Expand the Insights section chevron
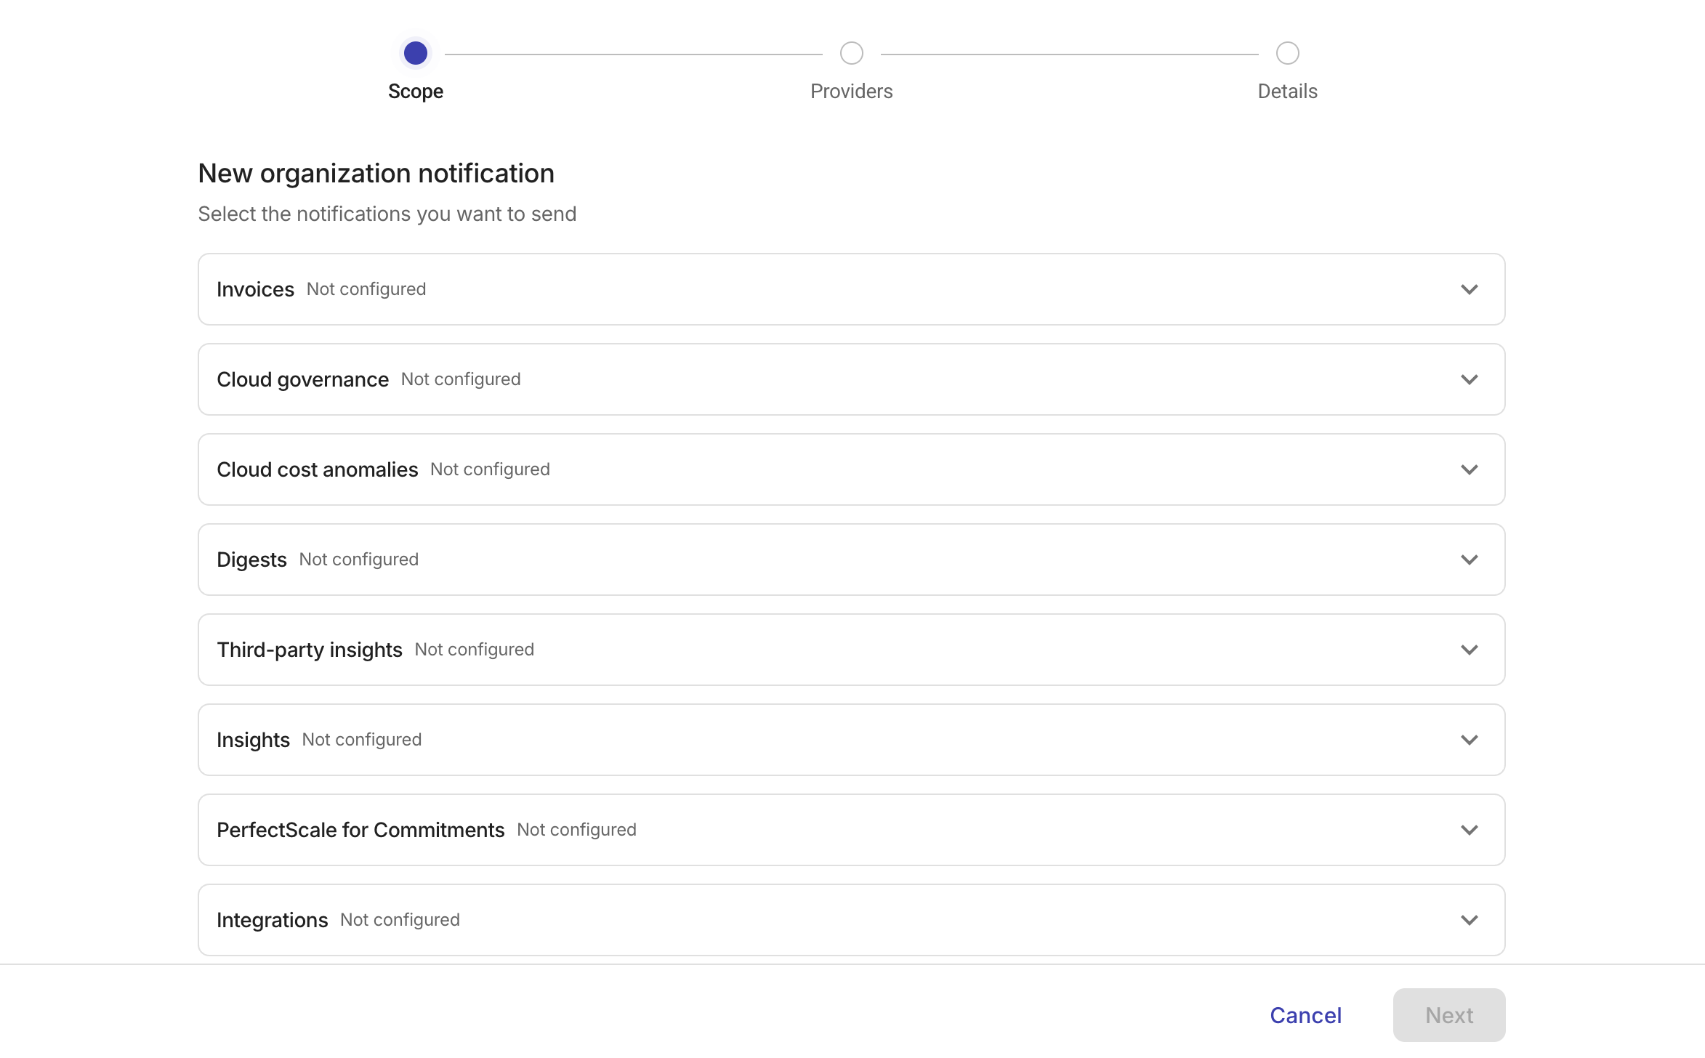Screen dimensions: 1705x1058 point(1469,740)
